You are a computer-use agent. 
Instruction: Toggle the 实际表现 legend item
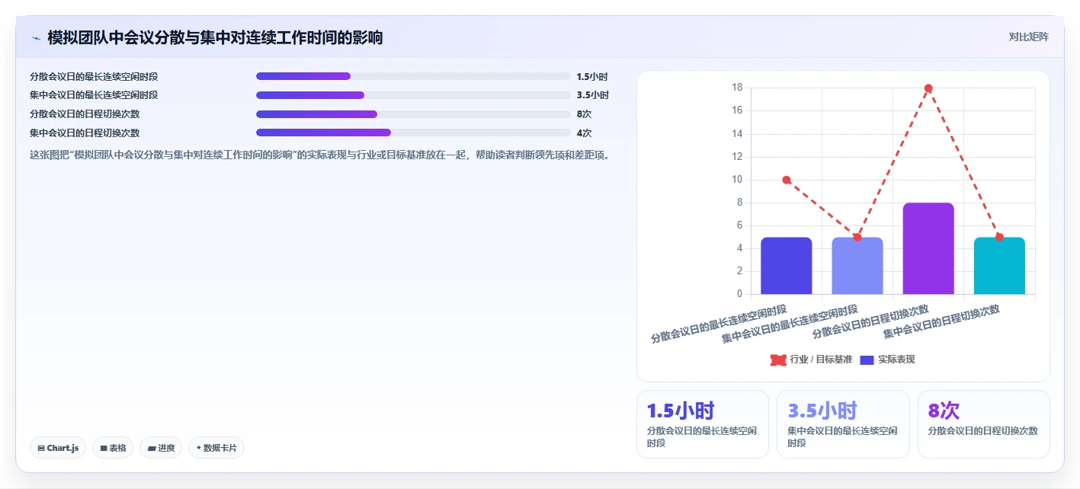(887, 360)
